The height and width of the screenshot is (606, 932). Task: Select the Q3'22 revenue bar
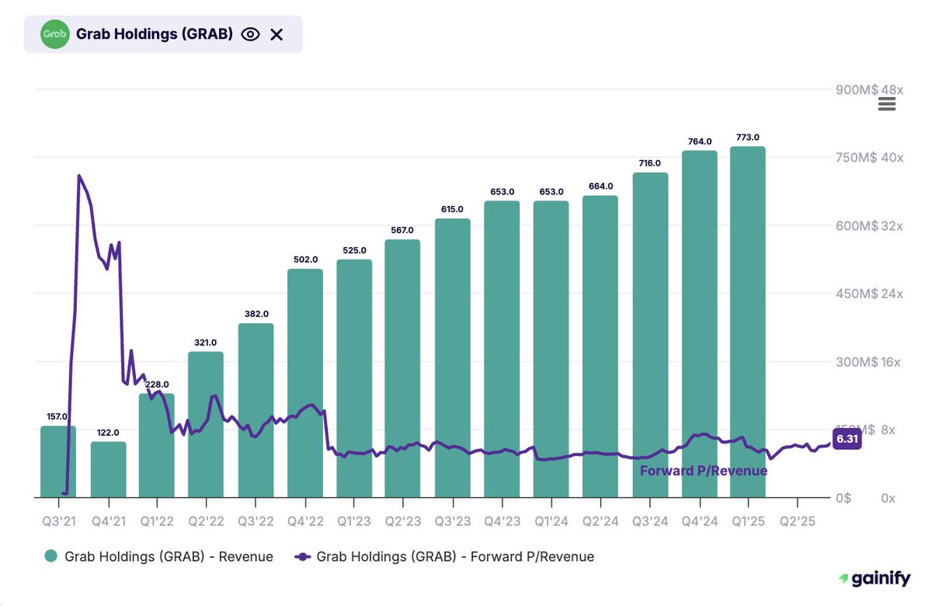click(256, 410)
